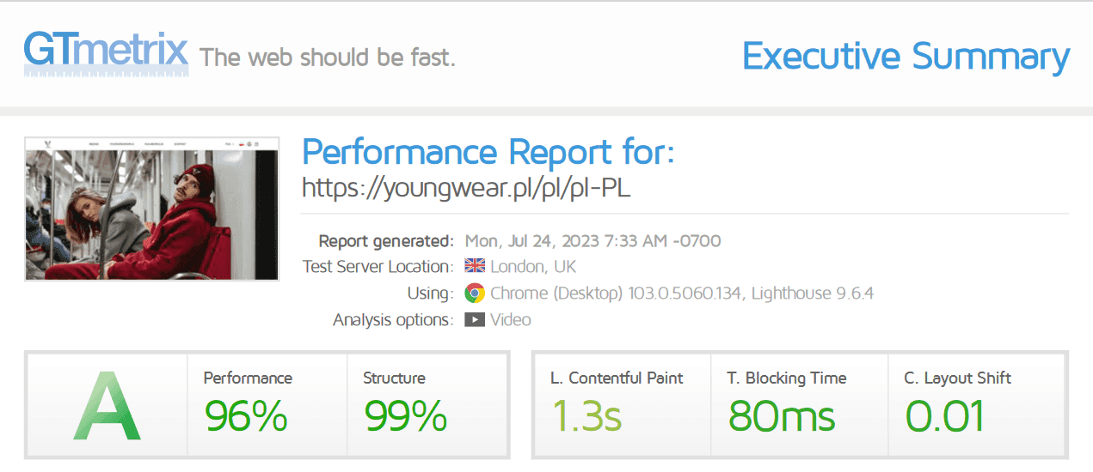
Task: Click the large grade A letter
Action: (x=107, y=405)
